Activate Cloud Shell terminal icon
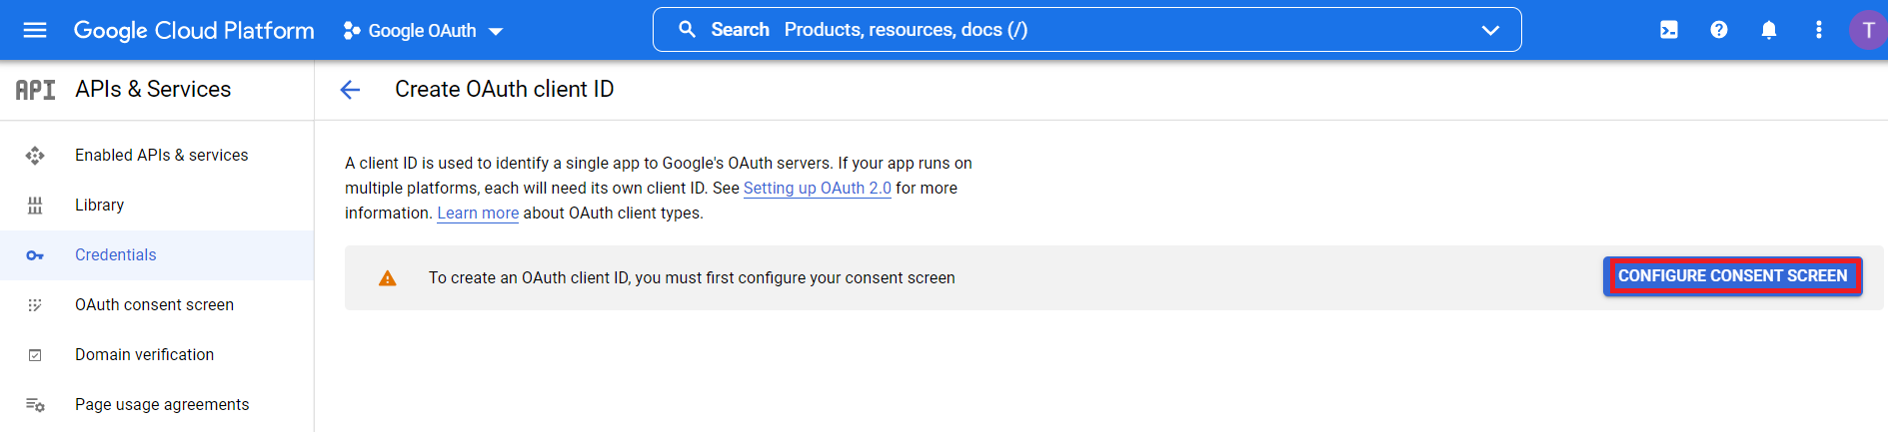The width and height of the screenshot is (1888, 432). coord(1668,30)
